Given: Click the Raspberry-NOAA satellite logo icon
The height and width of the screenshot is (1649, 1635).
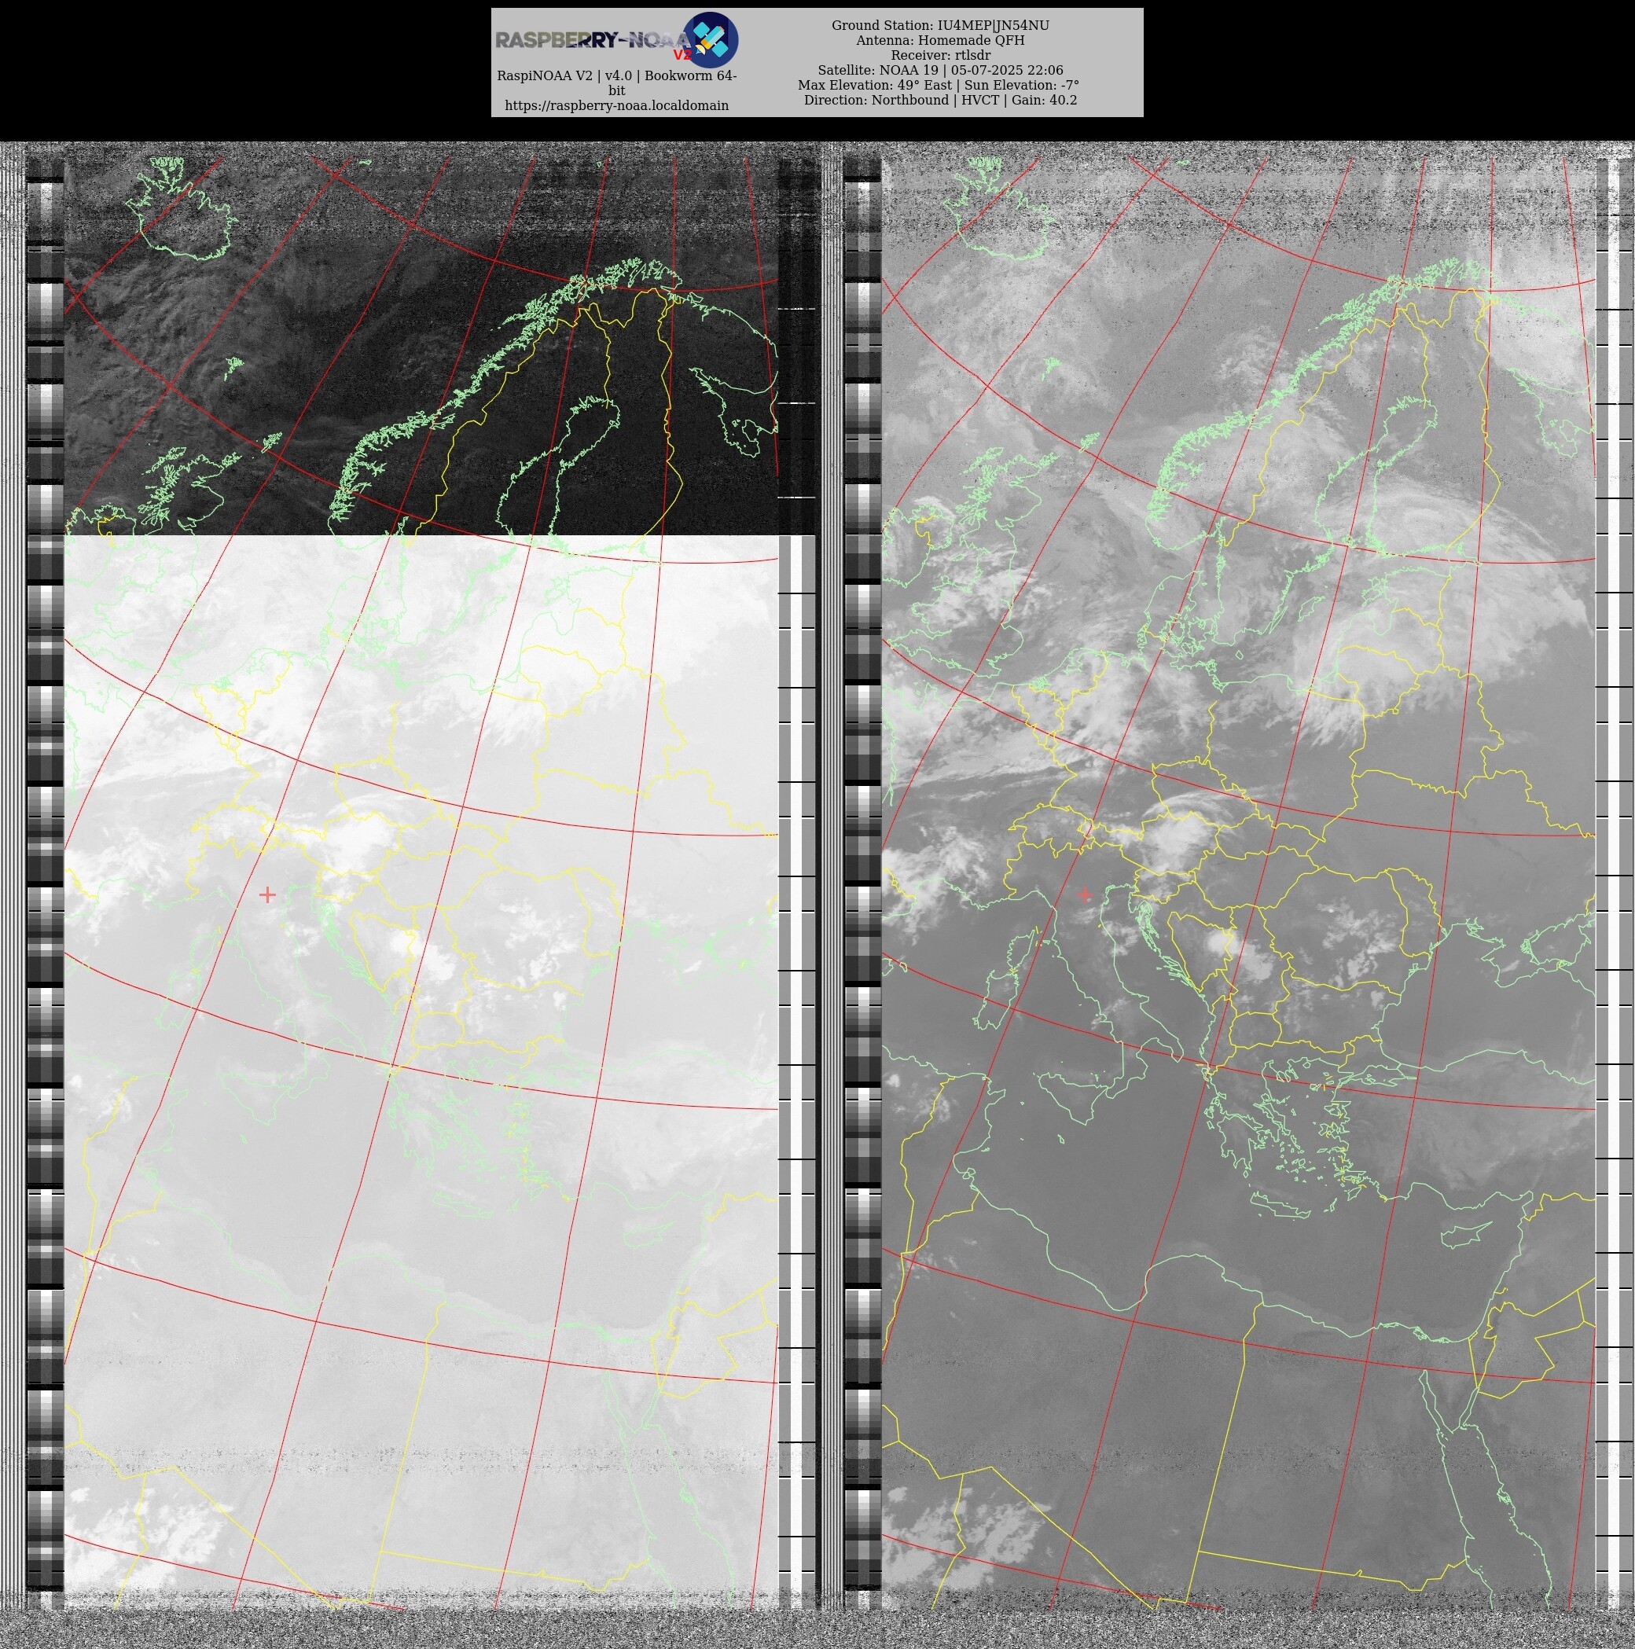Looking at the screenshot, I should tap(711, 39).
